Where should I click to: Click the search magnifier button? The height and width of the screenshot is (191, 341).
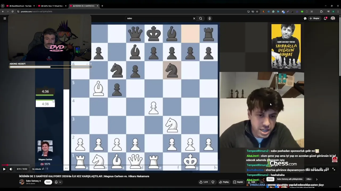tap(201, 18)
